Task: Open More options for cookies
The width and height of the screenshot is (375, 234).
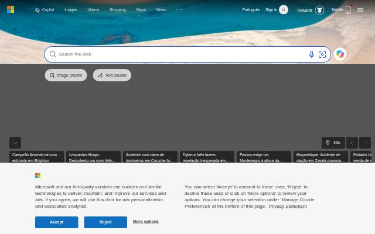Action: 146,222
